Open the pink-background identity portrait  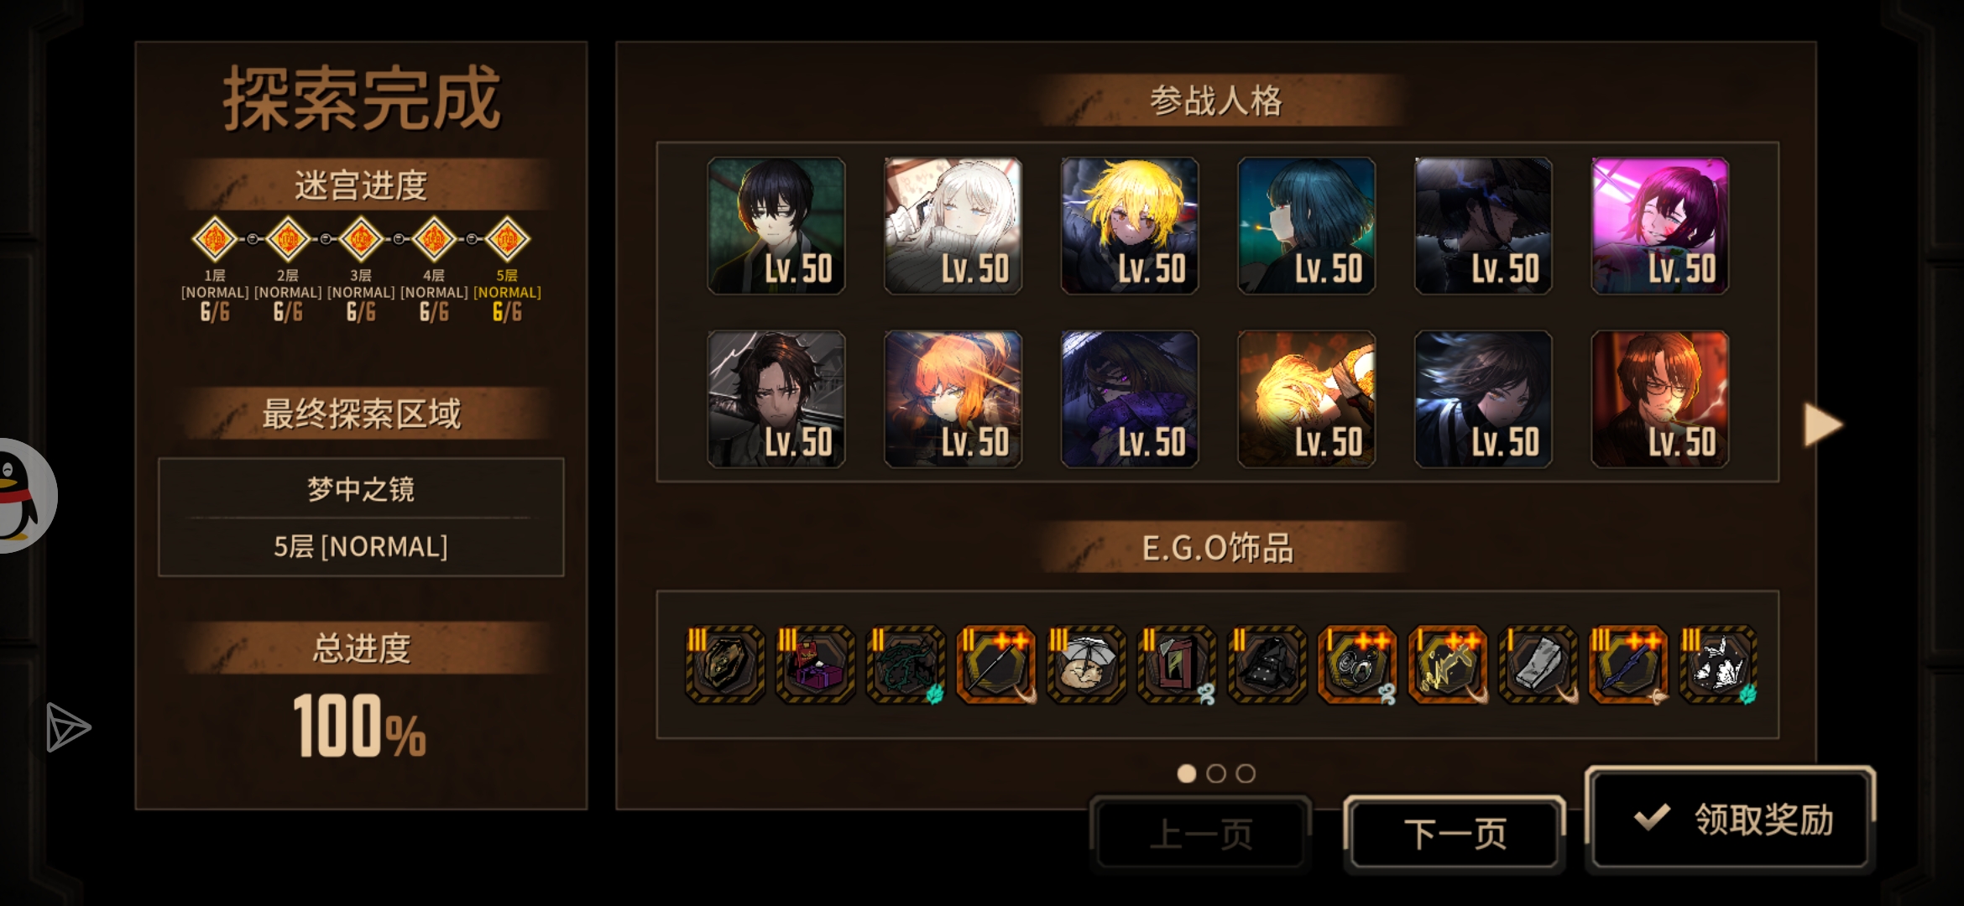pos(1660,226)
